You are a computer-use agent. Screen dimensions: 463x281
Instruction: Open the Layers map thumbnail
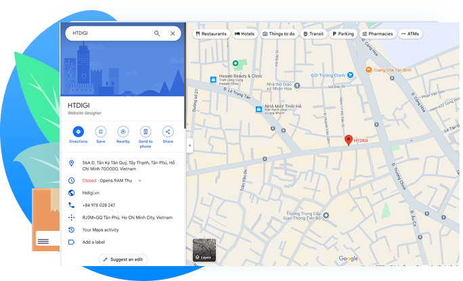(204, 250)
